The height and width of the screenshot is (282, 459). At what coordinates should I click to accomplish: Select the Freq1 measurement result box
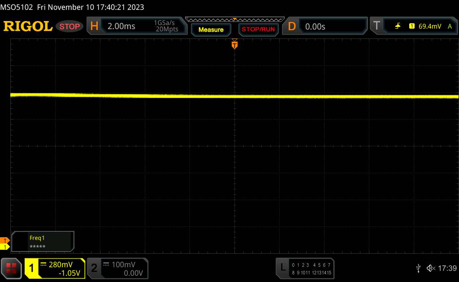click(x=43, y=242)
